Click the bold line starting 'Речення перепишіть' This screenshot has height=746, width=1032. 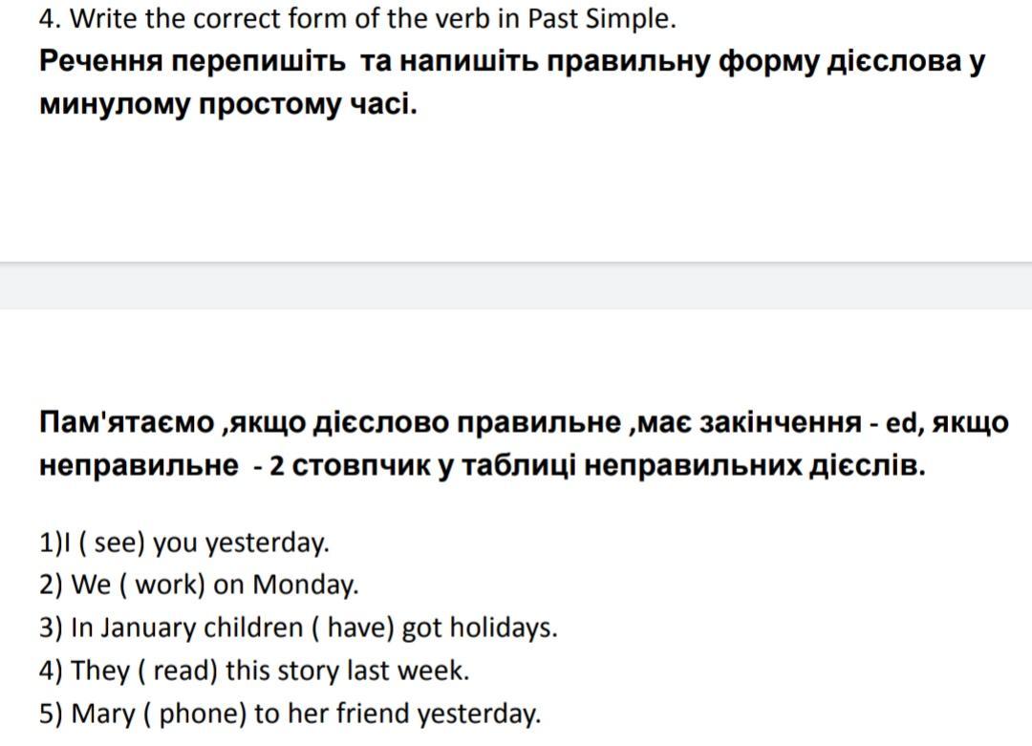(x=512, y=61)
